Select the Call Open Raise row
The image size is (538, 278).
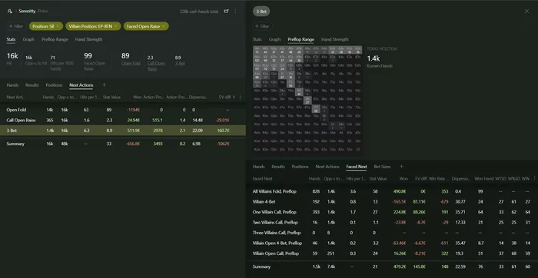(x=123, y=121)
